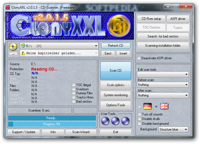The height and width of the screenshot is (144, 200).
Task: Click the Exit button
Action: [x=115, y=132]
